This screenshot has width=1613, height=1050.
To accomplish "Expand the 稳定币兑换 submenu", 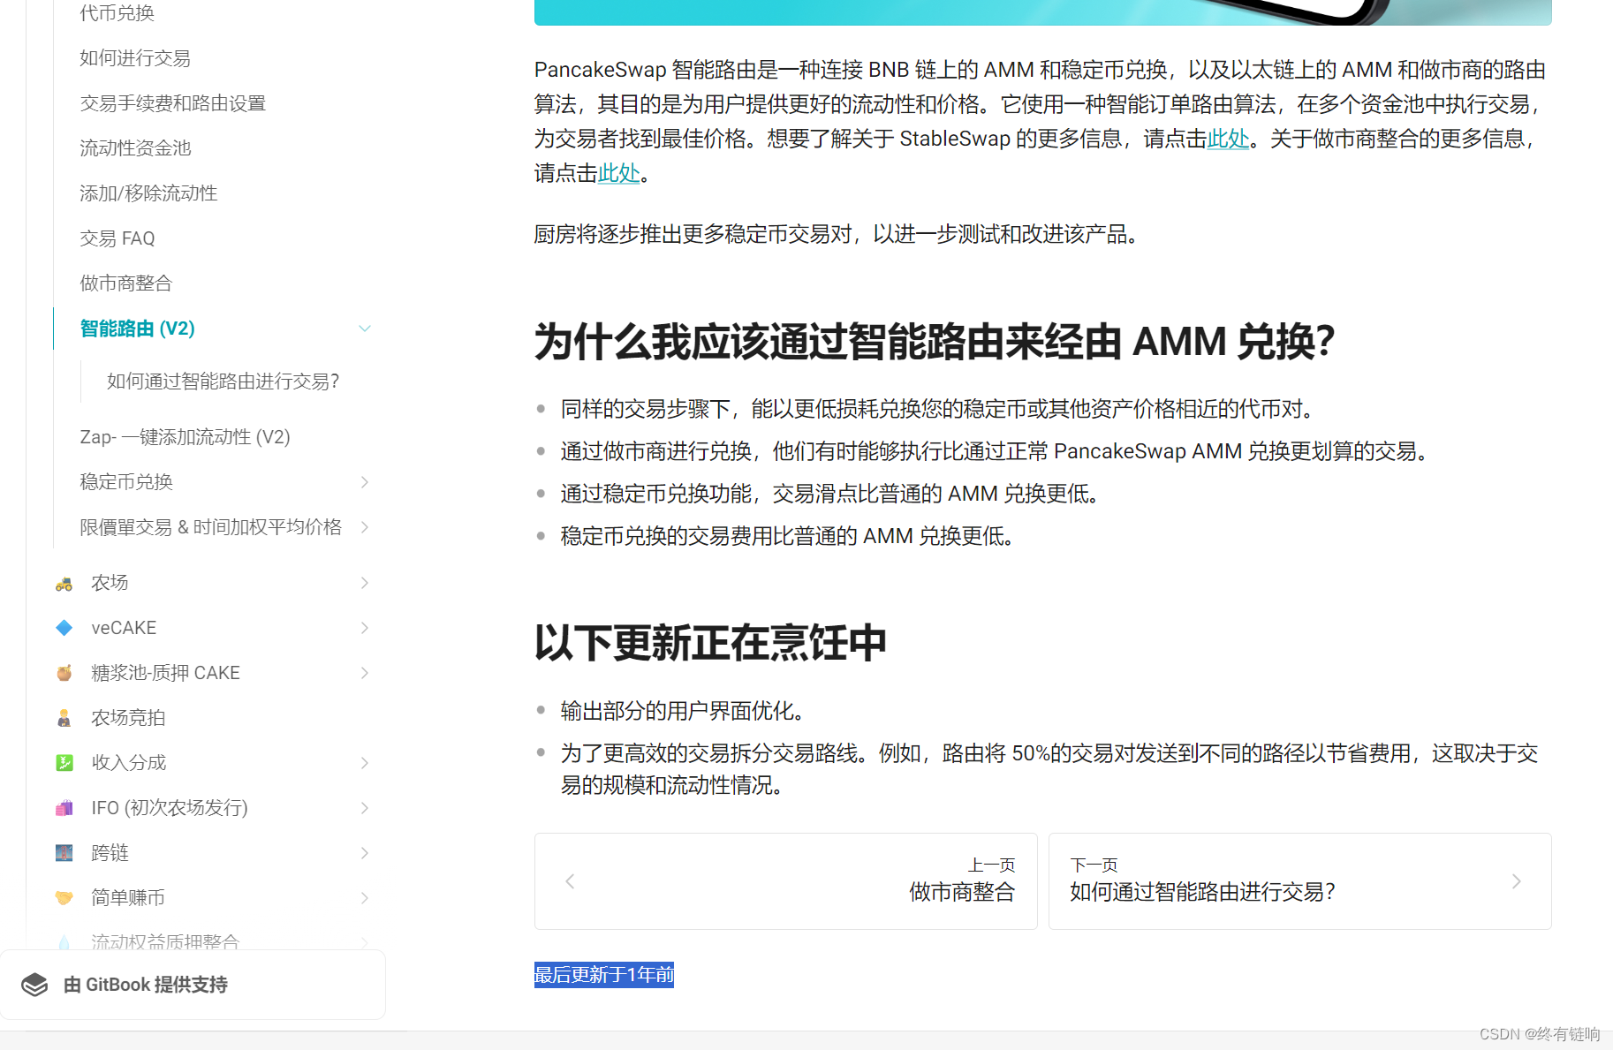I will coord(365,482).
